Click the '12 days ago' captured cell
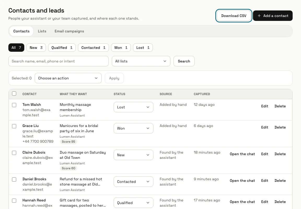Screen dimensions: 301x209 click(204, 104)
